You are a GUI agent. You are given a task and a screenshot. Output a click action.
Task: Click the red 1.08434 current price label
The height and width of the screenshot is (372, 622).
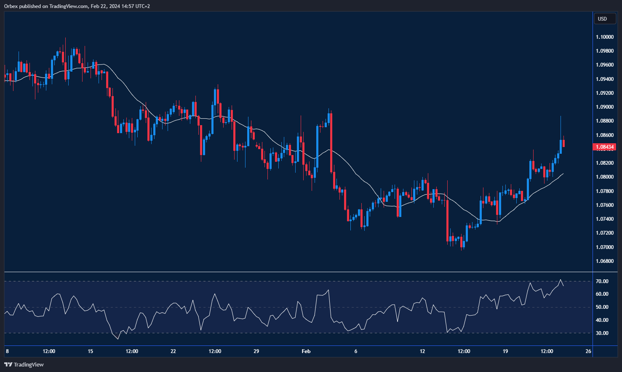(x=604, y=147)
